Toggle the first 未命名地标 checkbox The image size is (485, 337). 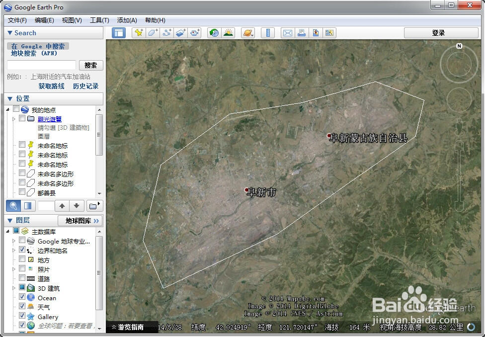click(x=22, y=145)
